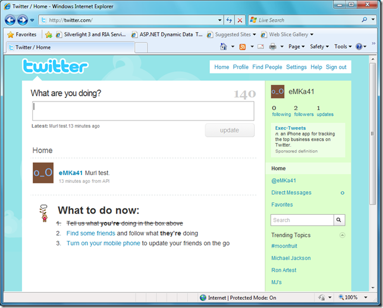This screenshot has width=383, height=308.
Task: Open the Favorites star button
Action: point(22,34)
